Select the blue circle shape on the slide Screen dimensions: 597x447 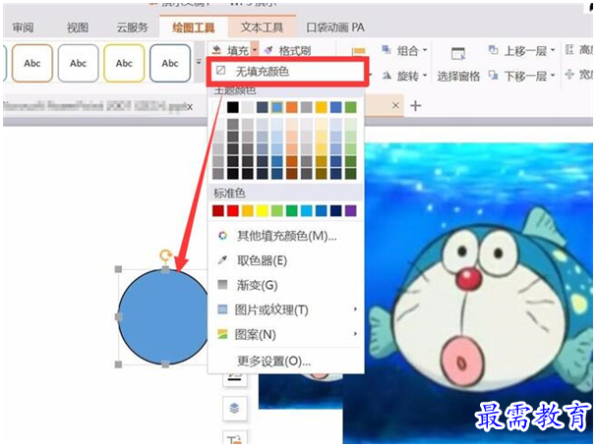163,317
